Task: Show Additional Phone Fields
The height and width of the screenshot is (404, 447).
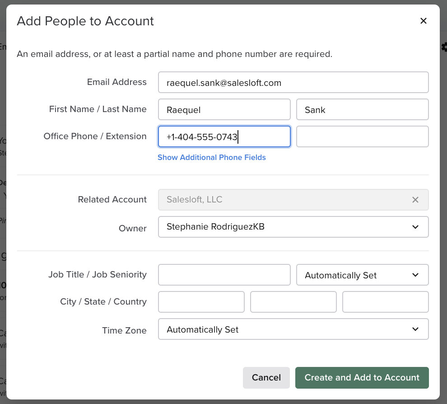Action: tap(212, 157)
